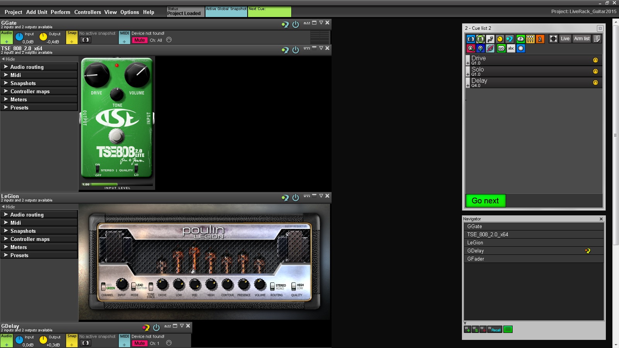Select the green GO cue icon

point(501,48)
